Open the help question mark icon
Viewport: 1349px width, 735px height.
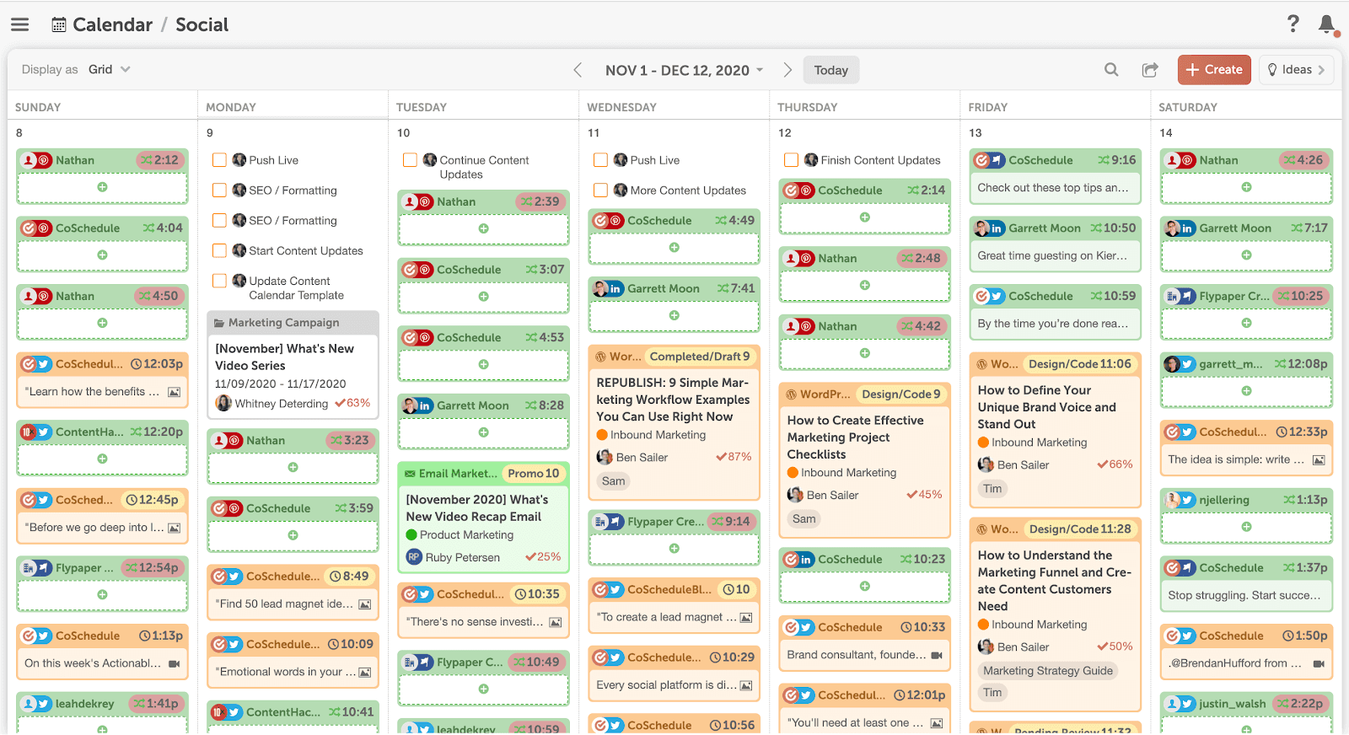tap(1293, 24)
